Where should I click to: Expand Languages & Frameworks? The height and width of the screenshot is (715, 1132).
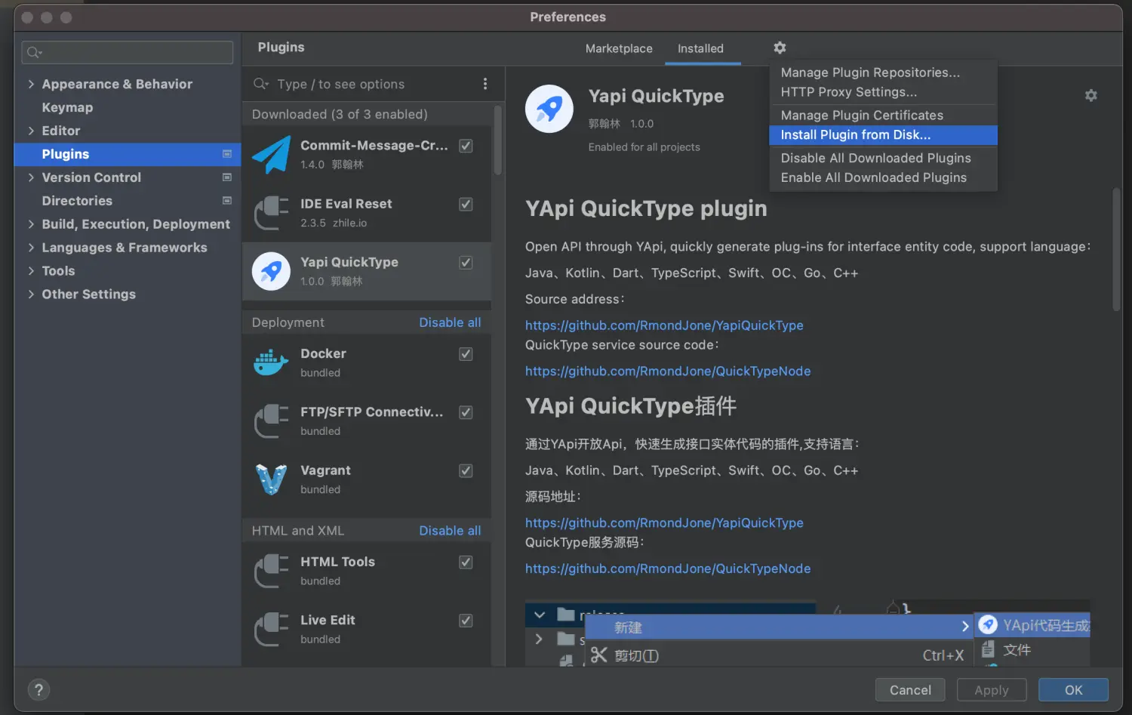(31, 248)
